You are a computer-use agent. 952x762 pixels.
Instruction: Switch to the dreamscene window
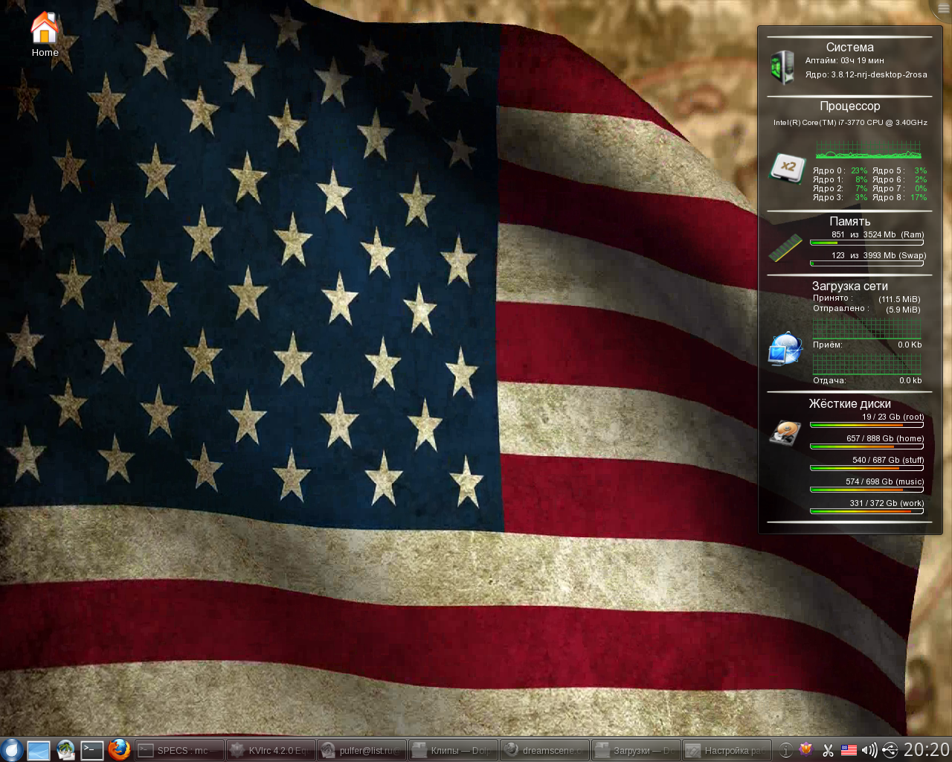pos(544,750)
